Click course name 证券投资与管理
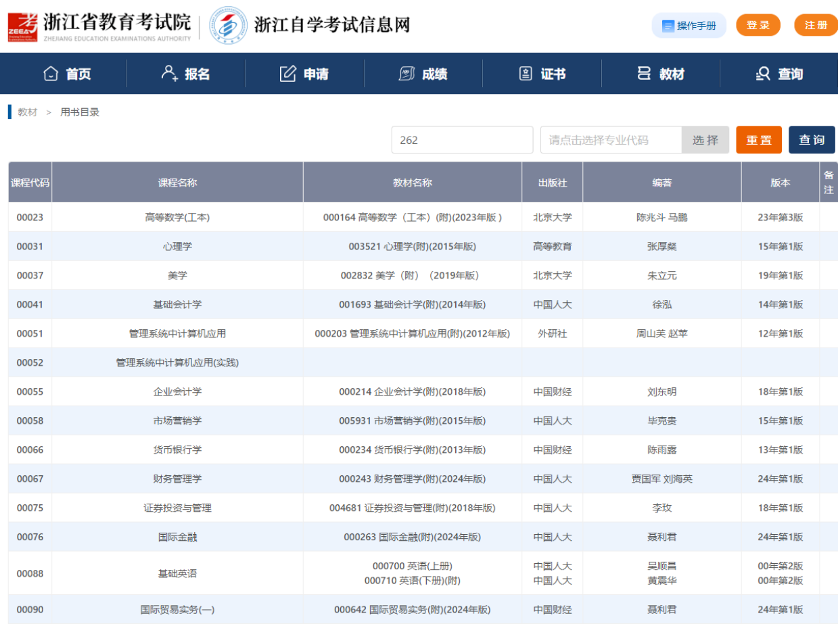838x624 pixels. coord(178,508)
